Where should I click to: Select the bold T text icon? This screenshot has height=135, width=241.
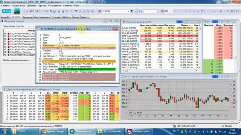[76, 11]
